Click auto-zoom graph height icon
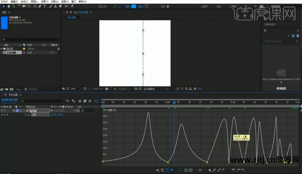The height and width of the screenshot is (174, 302). tap(181, 170)
